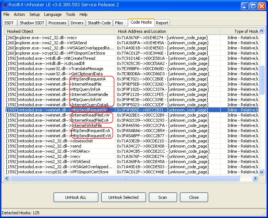Open the Setup menu

click(x=34, y=14)
